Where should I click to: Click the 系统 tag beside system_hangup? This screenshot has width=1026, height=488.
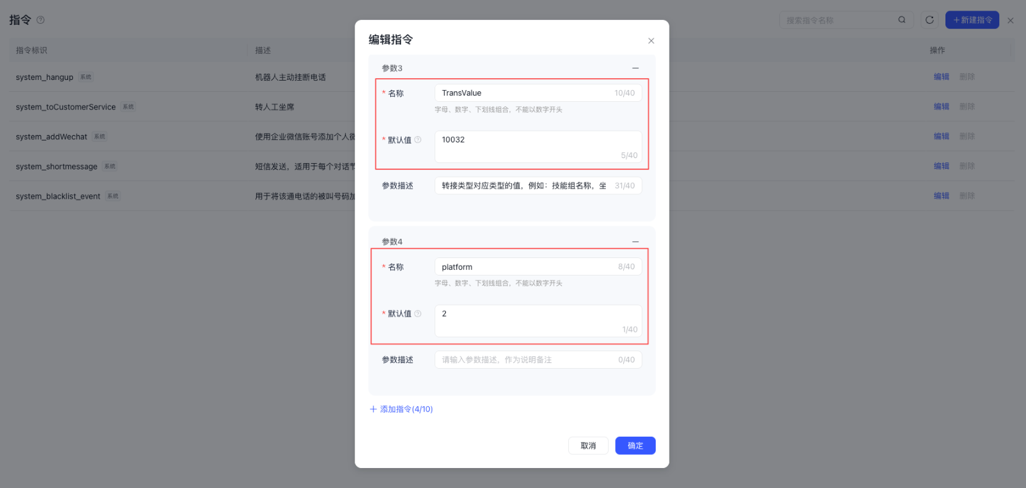pyautogui.click(x=86, y=77)
